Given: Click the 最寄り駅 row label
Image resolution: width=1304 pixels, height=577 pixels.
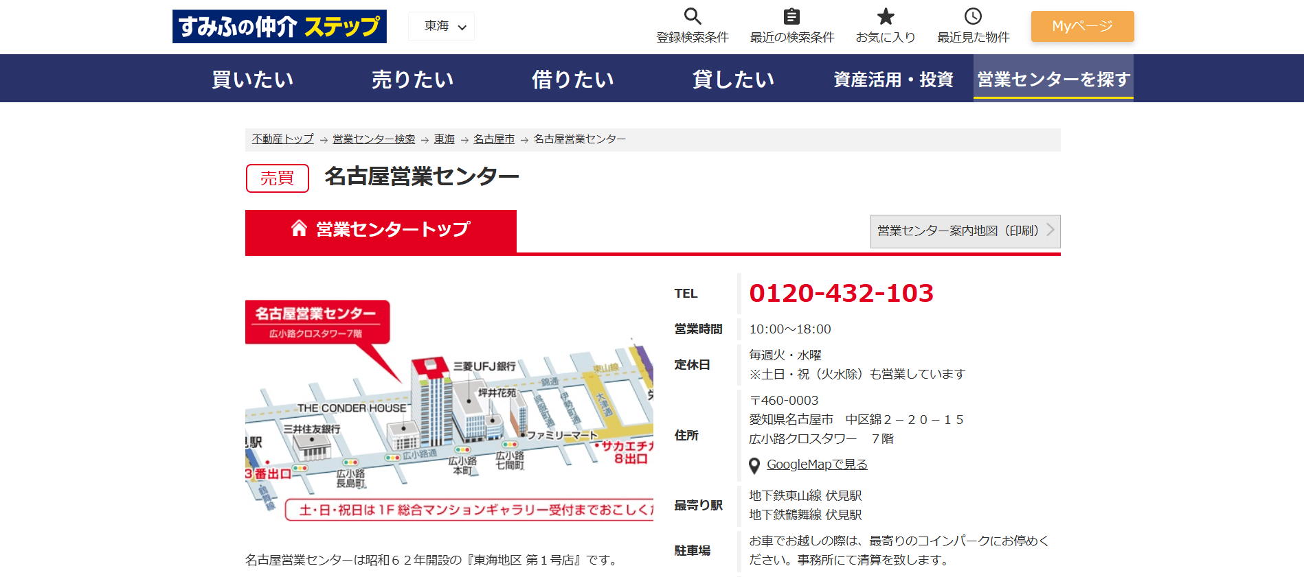Looking at the screenshot, I should pyautogui.click(x=698, y=506).
